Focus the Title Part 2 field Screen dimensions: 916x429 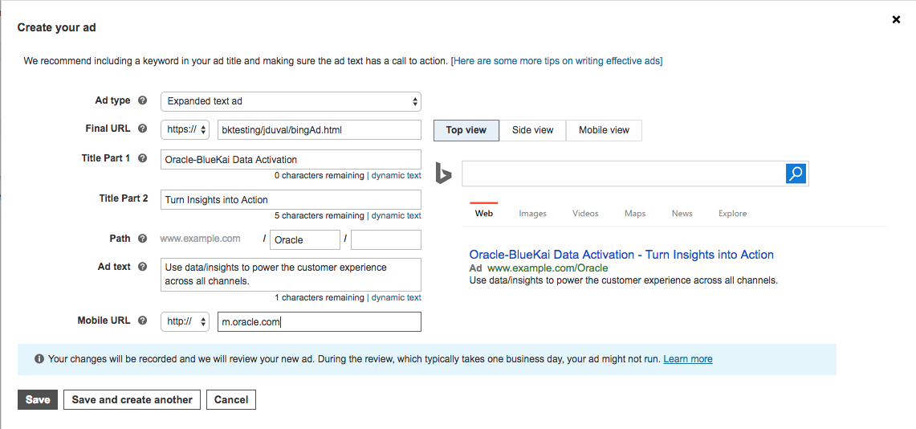pyautogui.click(x=291, y=199)
